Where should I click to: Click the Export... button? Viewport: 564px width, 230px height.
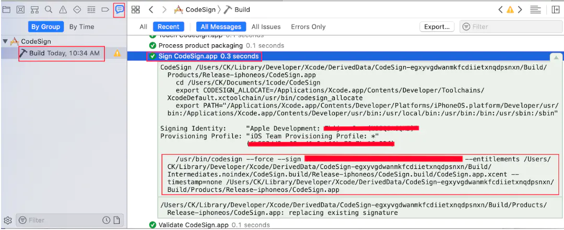[437, 27]
